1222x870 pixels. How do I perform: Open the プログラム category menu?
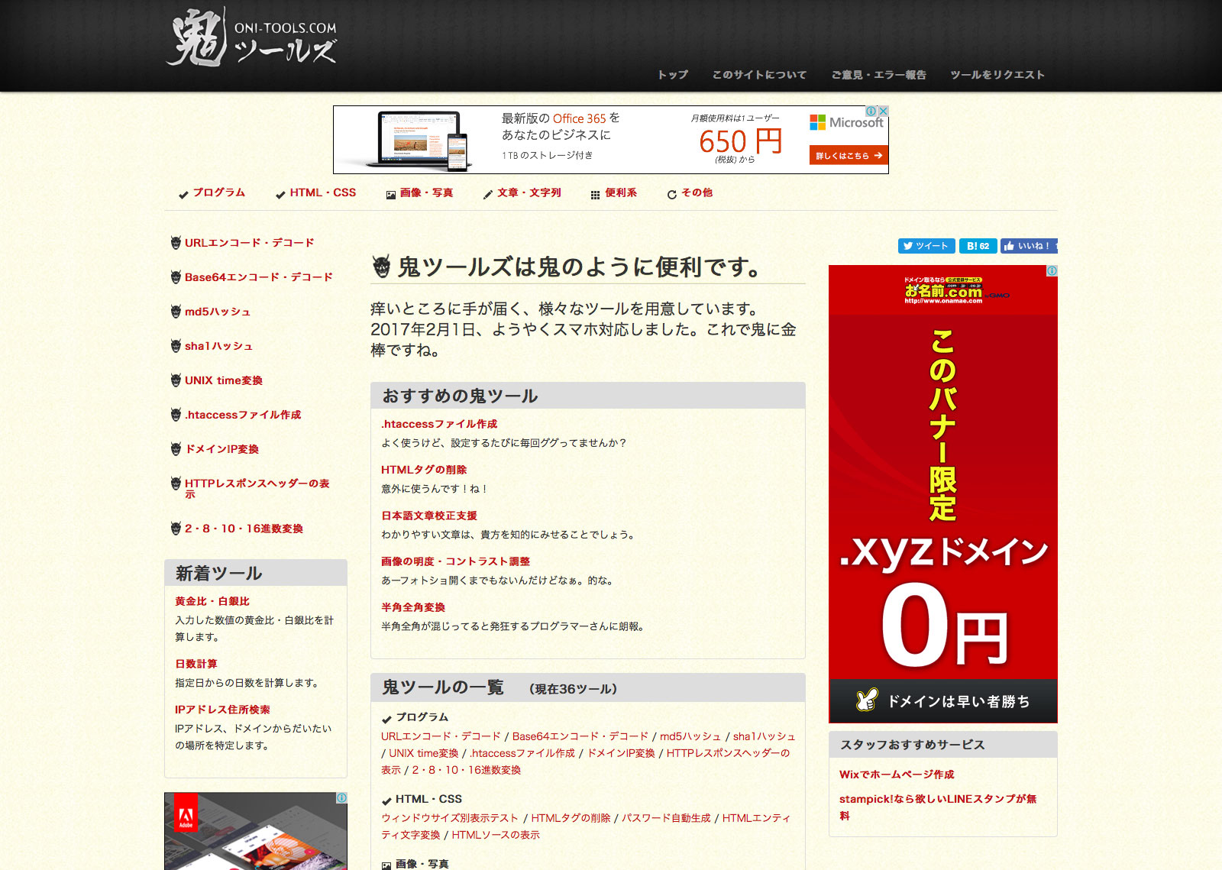click(218, 192)
